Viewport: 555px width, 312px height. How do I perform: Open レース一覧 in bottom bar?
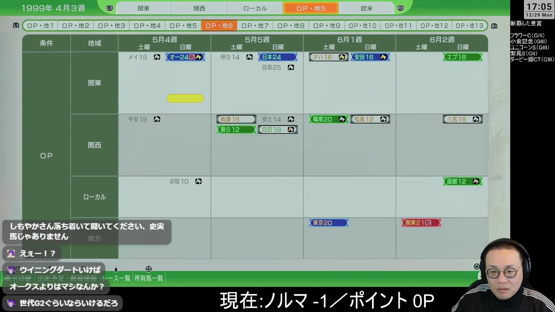(x=116, y=278)
